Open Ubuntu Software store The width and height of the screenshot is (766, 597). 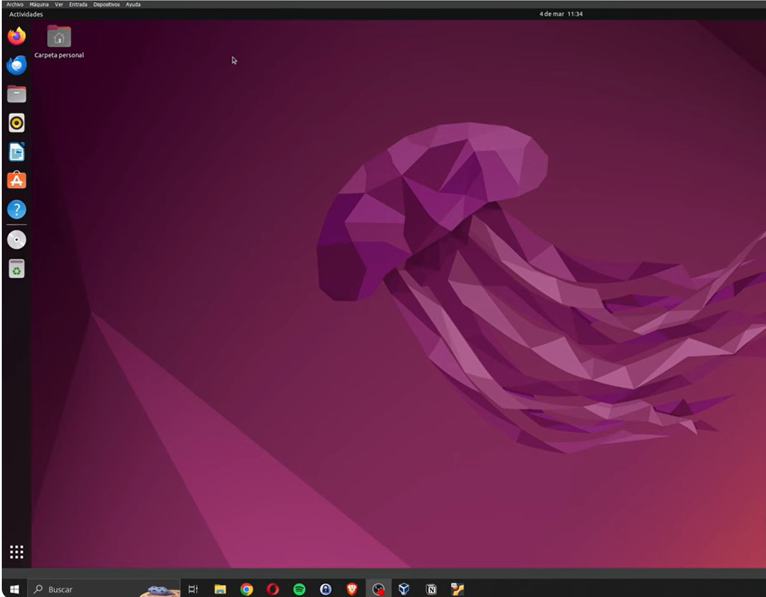pos(17,180)
